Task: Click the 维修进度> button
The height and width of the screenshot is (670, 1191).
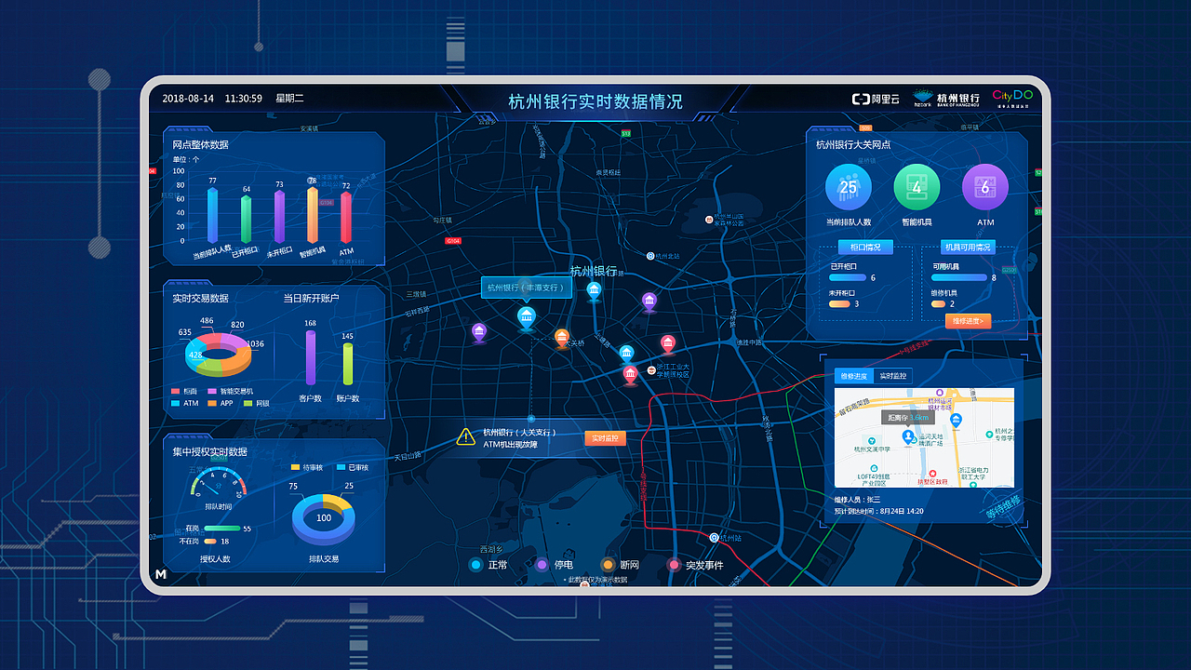Action: pyautogui.click(x=968, y=321)
